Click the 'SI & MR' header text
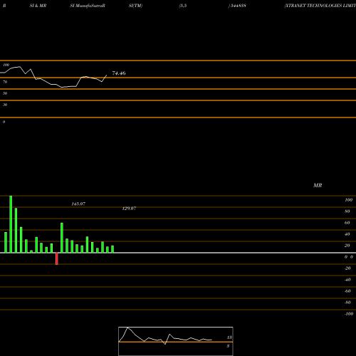The width and height of the screenshot is (356, 356). (x=38, y=6)
